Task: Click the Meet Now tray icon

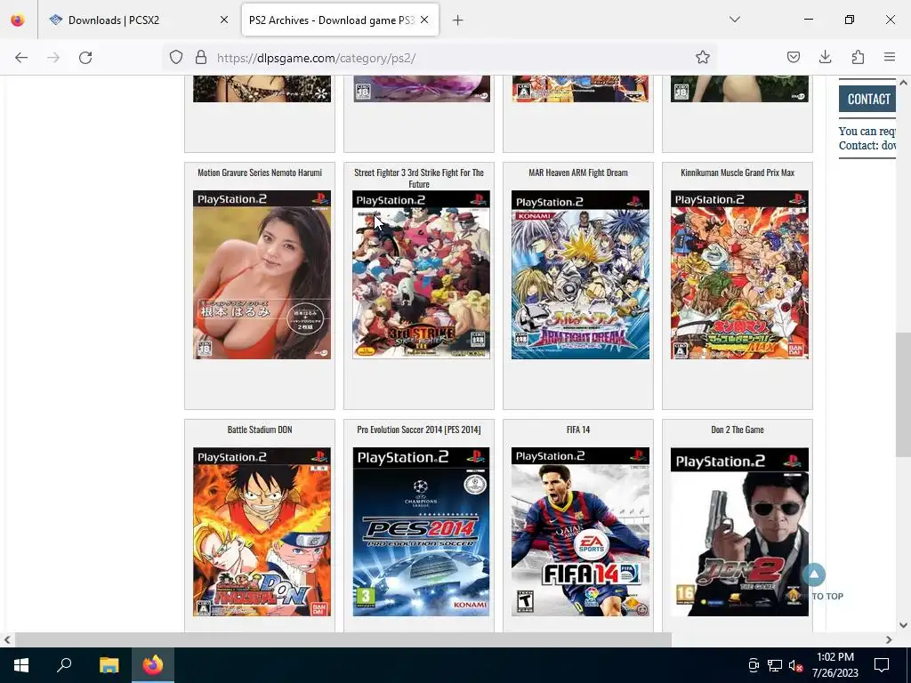Action: pos(754,665)
